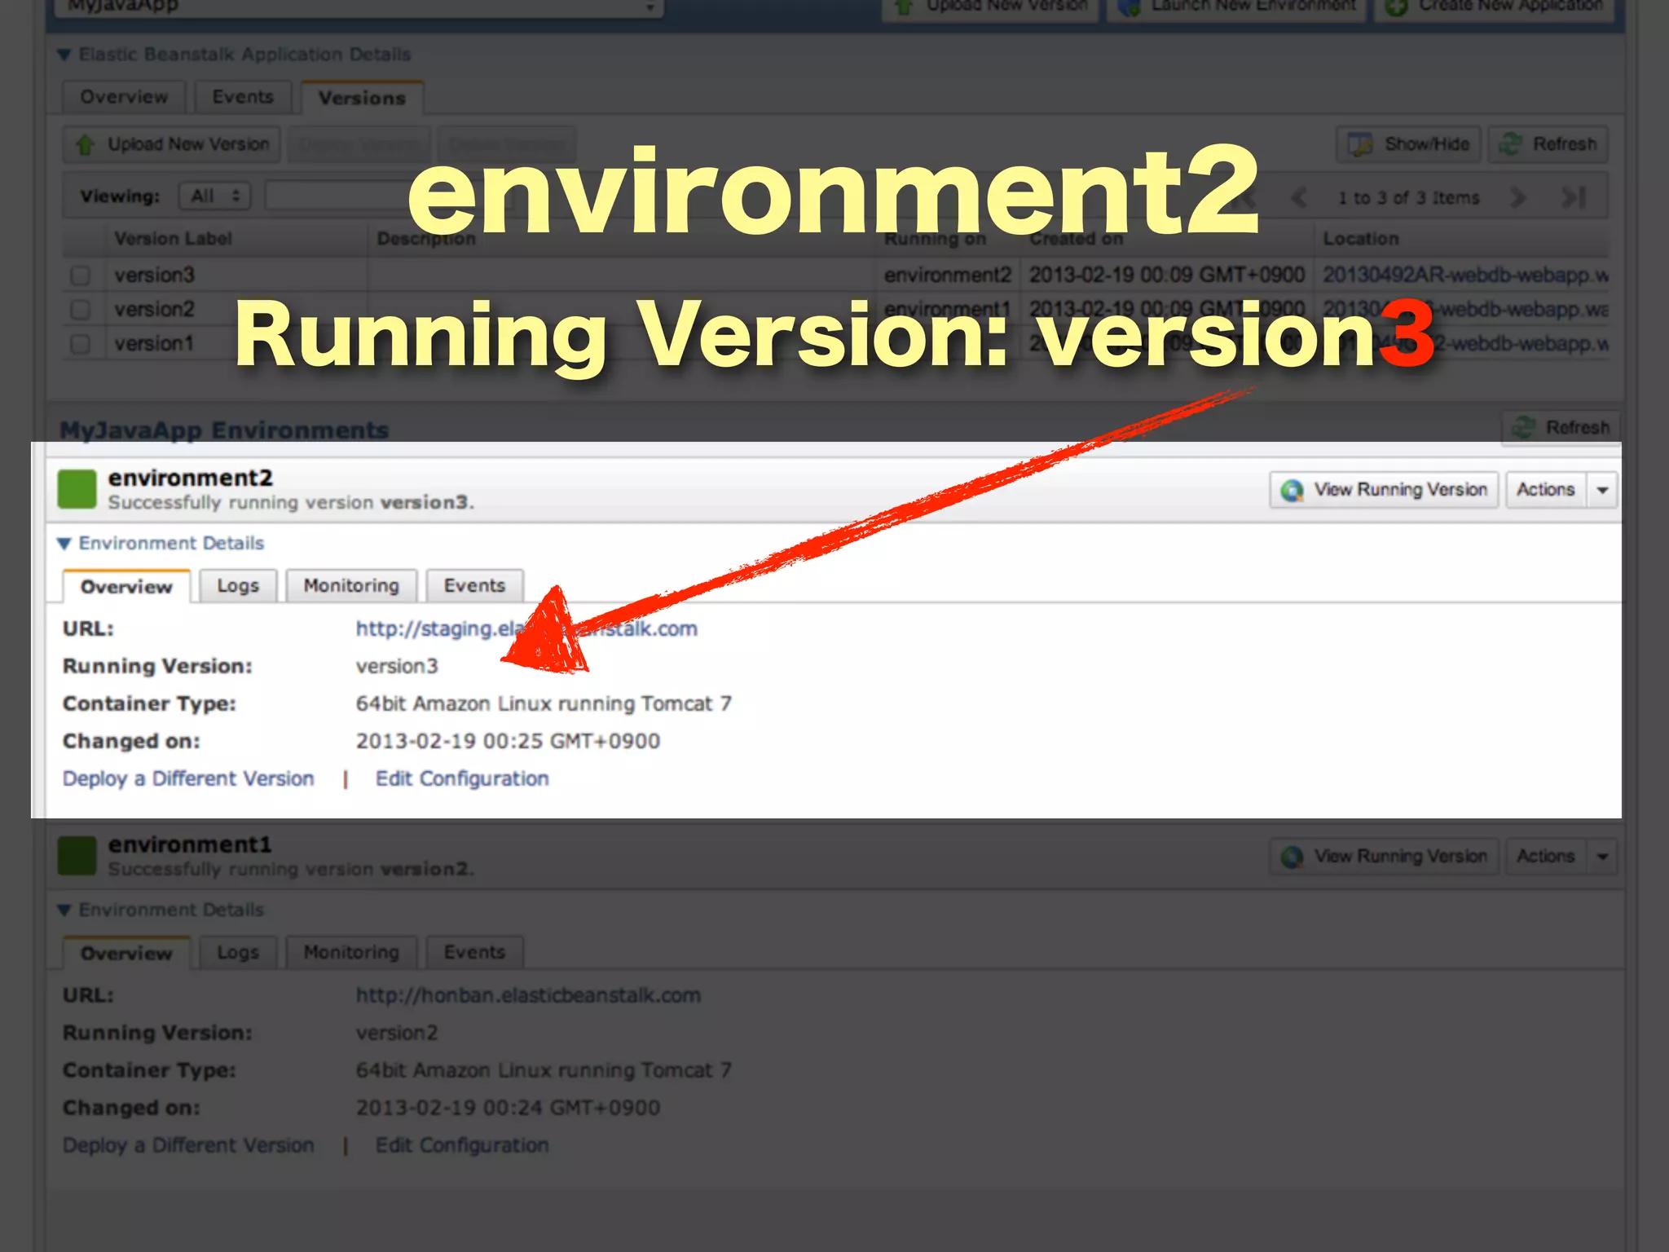Expand Actions dropdown arrow for environment2
1669x1252 pixels.
(x=1602, y=490)
